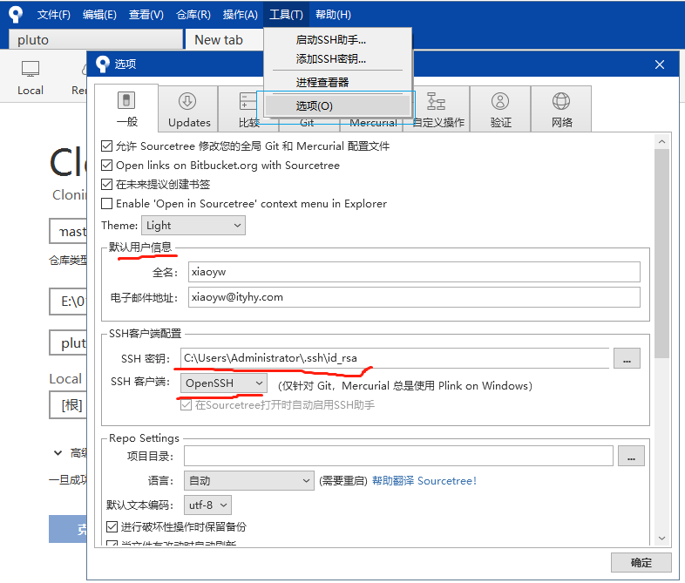Viewport: 685px width, 583px height.
Task: Select 选项(O) in the tools menu
Action: [337, 105]
